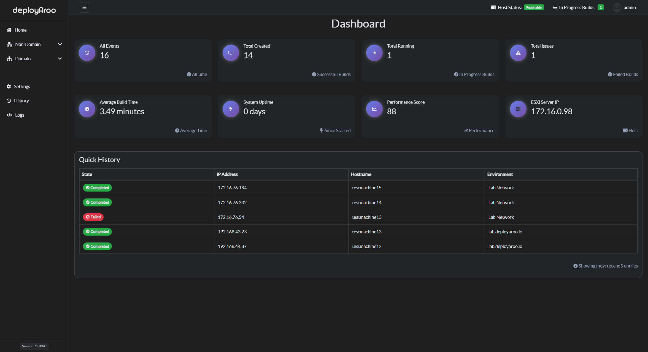The height and width of the screenshot is (352, 648).
Task: Click the Total Running rocket icon
Action: coord(374,53)
